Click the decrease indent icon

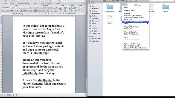click(48, 8)
